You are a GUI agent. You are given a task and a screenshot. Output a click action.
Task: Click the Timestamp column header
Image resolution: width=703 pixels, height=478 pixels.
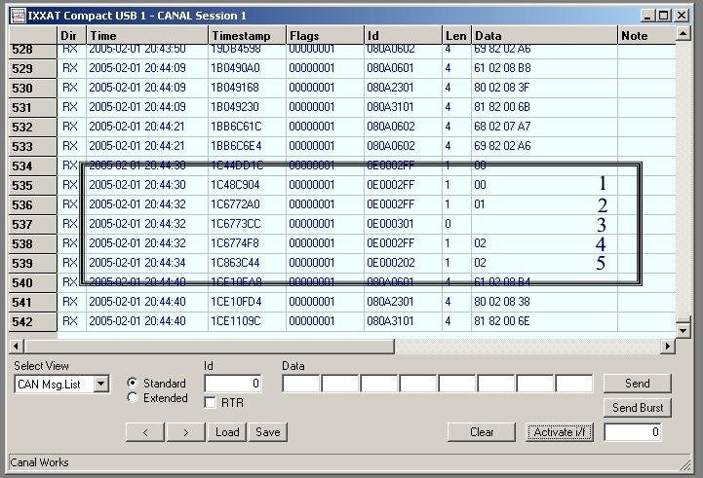tap(246, 36)
